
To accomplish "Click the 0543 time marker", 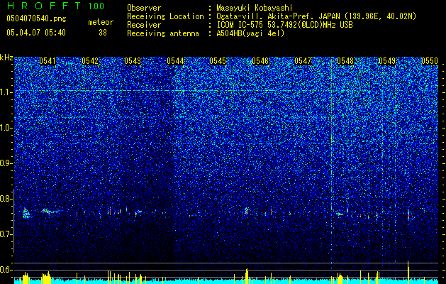I will coord(133,61).
